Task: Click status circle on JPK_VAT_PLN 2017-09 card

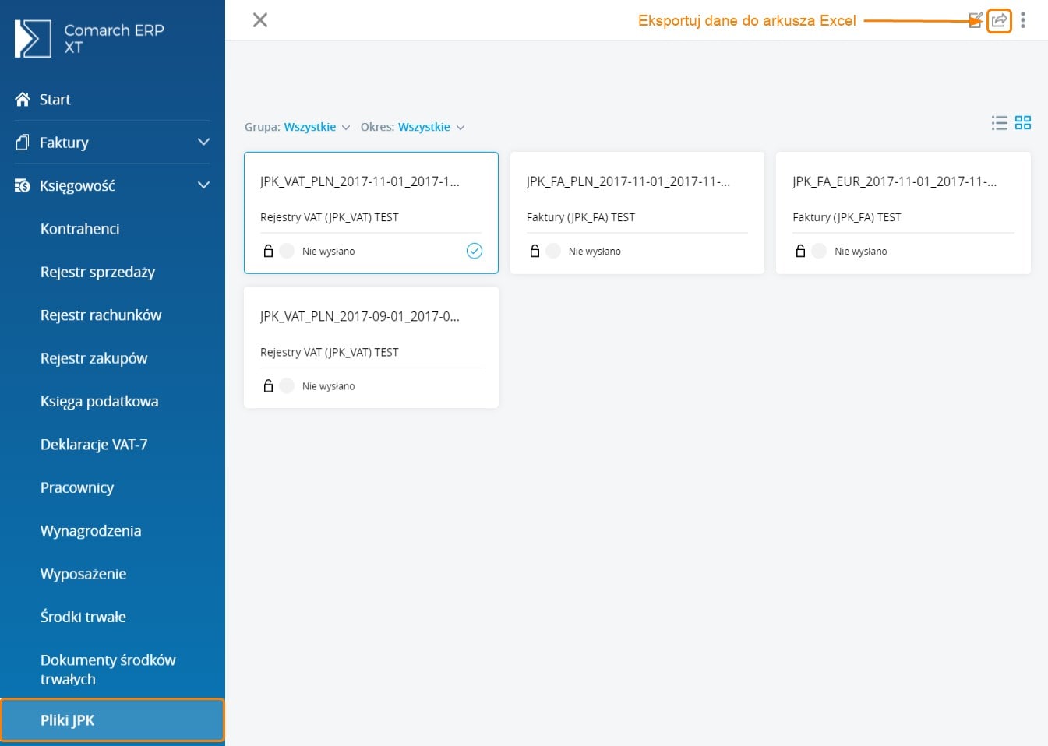Action: tap(287, 386)
